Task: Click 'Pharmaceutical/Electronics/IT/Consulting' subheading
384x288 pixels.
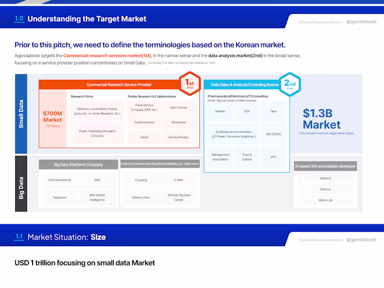Action: (x=238, y=96)
